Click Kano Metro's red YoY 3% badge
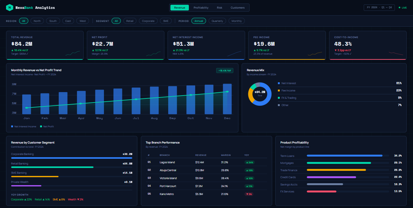The height and width of the screenshot is (208, 413). 249,194
